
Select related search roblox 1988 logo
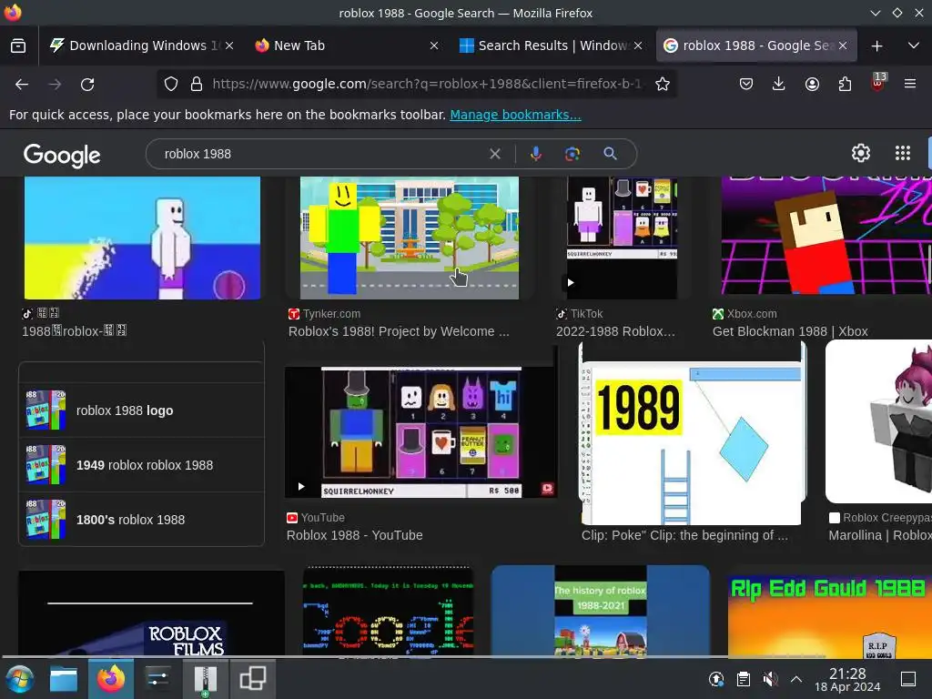[x=141, y=410]
